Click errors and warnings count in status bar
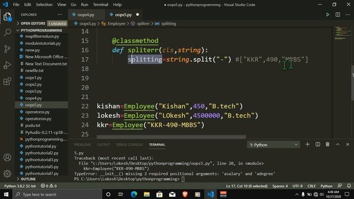This screenshot has width=354, height=199. [49, 186]
